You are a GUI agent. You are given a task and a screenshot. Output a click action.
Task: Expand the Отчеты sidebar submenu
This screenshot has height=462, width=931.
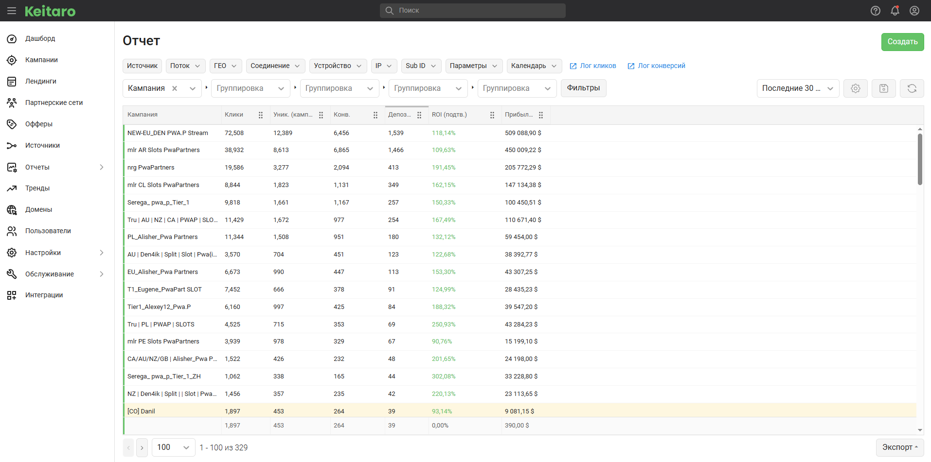pos(101,167)
